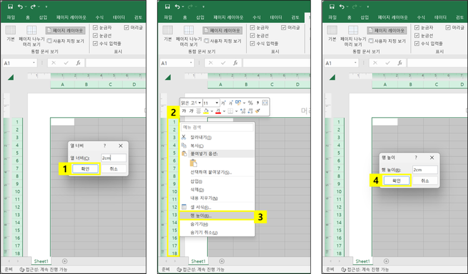This screenshot has height=274, width=468.
Task: Confirm with 확인 in the 열 너비 dialog
Action: tap(85, 169)
